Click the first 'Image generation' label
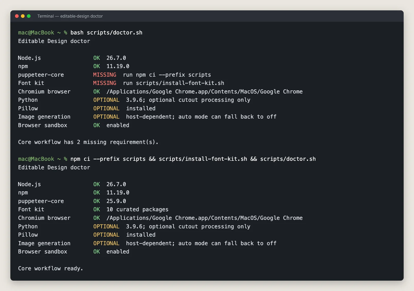 44,117
